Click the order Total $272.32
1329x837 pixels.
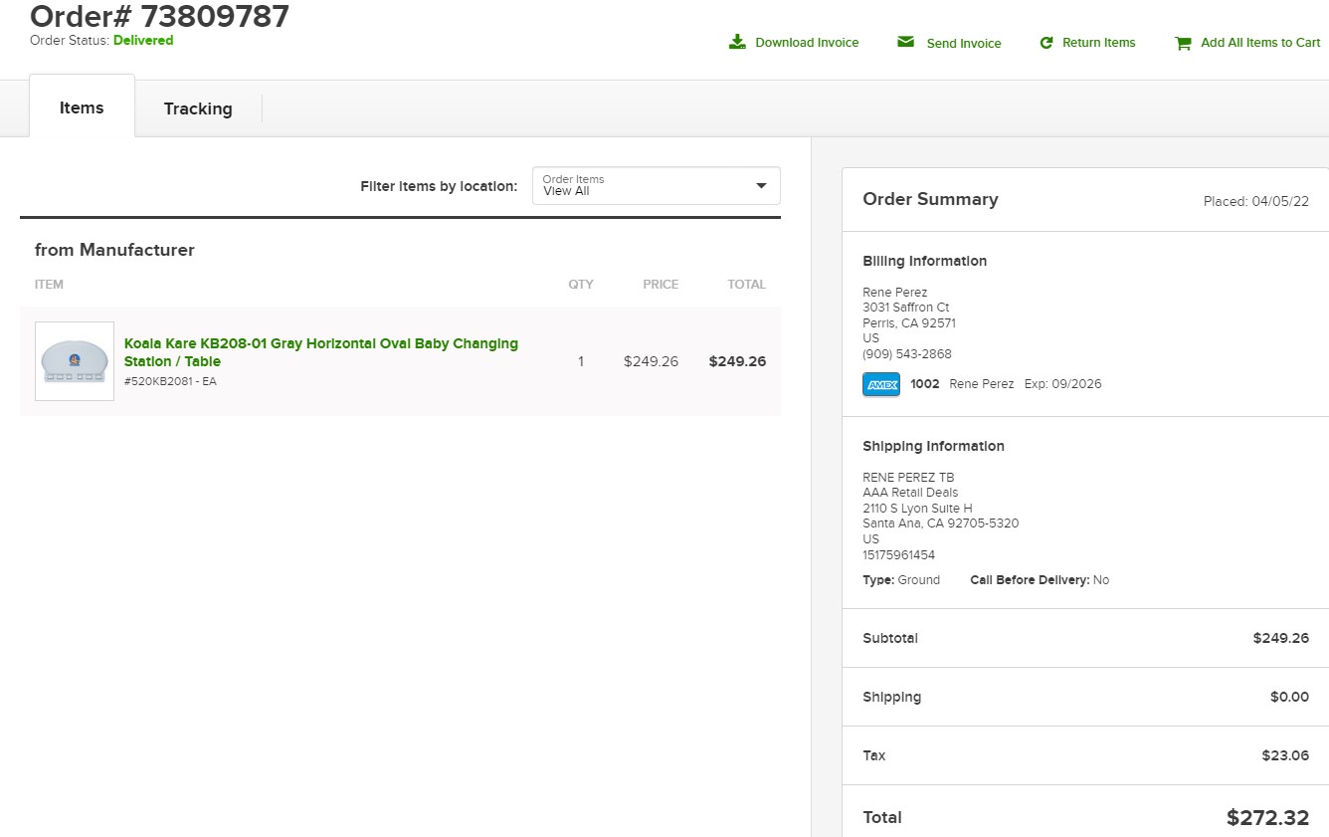tap(1267, 817)
